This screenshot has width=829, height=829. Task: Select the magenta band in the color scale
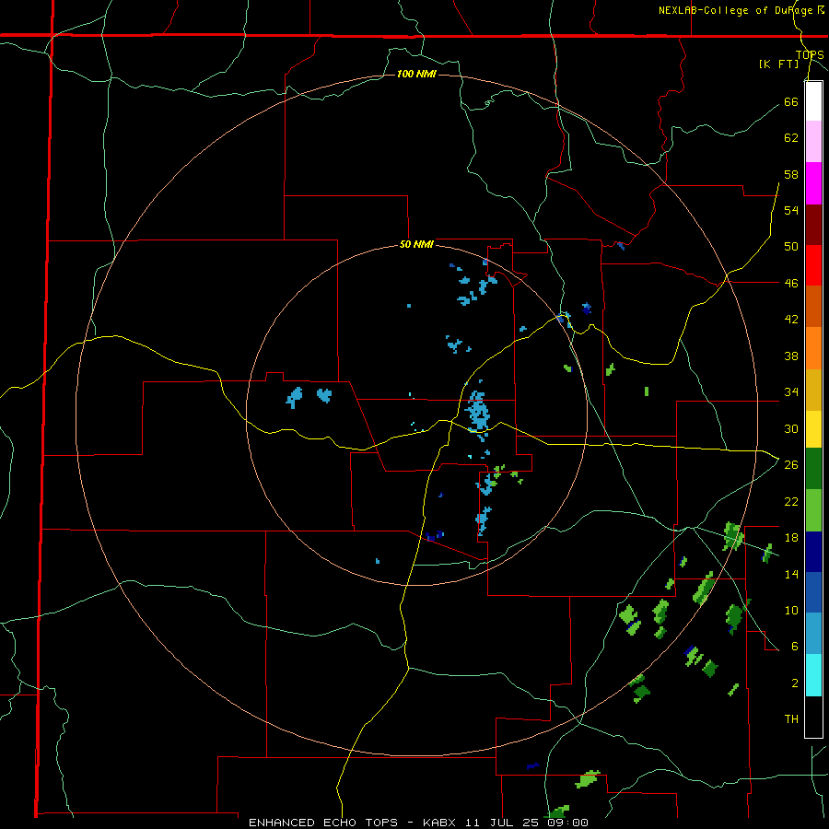coord(813,183)
